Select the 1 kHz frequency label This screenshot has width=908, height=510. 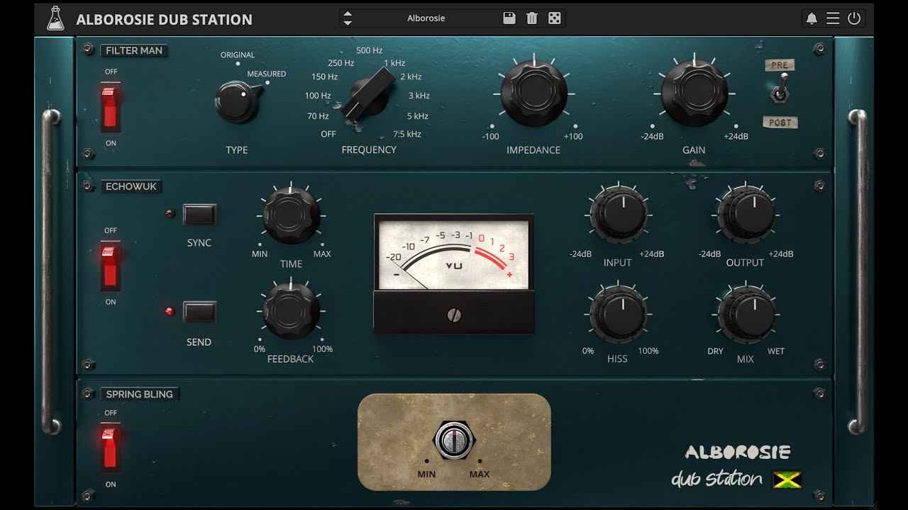tap(394, 63)
